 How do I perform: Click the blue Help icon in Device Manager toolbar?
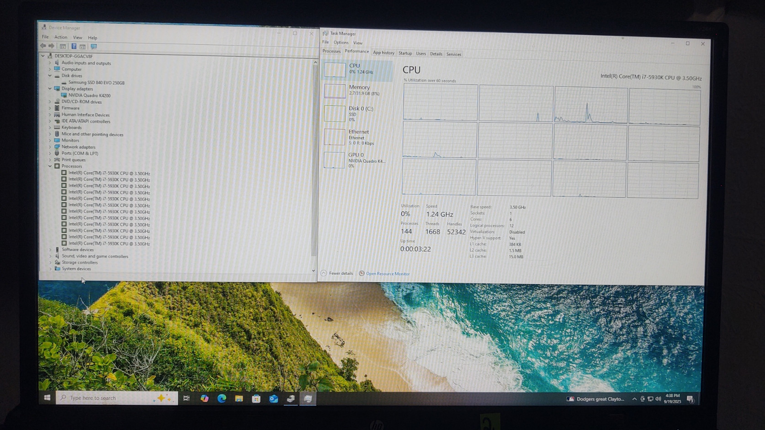click(x=74, y=46)
